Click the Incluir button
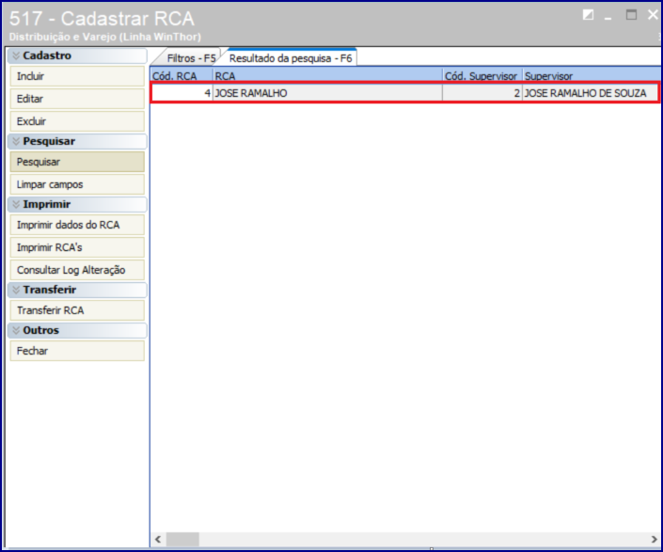663x552 pixels. 77,76
